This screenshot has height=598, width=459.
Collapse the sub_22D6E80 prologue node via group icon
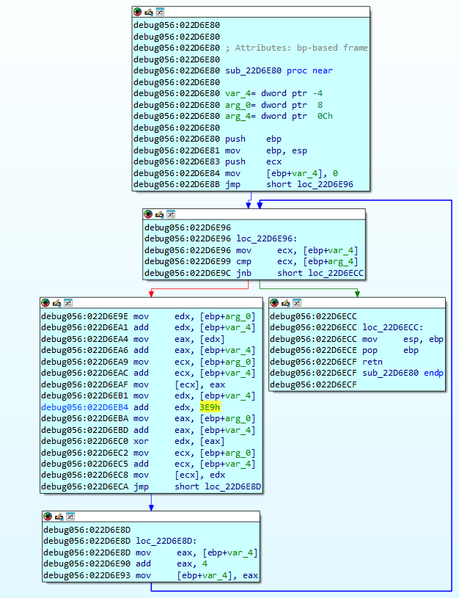(160, 12)
